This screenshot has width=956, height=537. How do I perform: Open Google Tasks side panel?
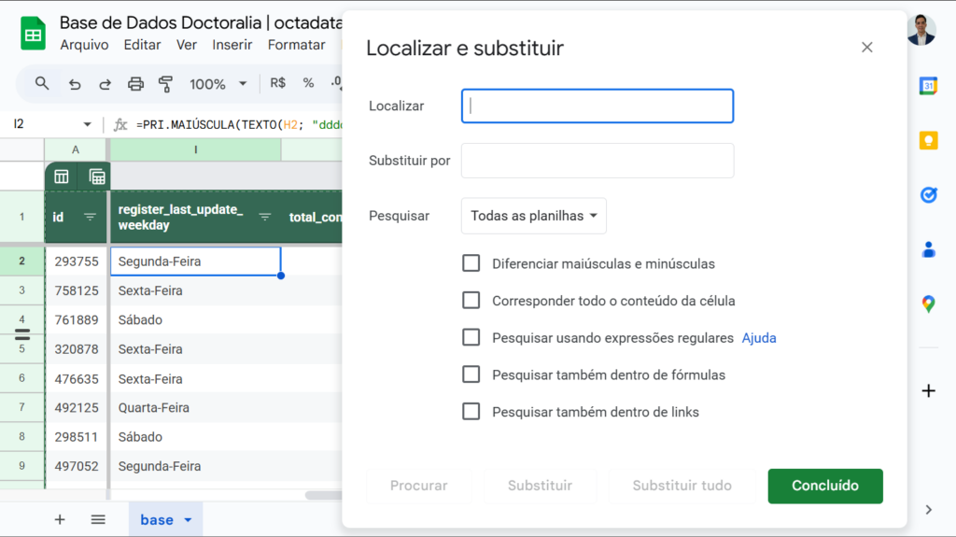pos(928,194)
